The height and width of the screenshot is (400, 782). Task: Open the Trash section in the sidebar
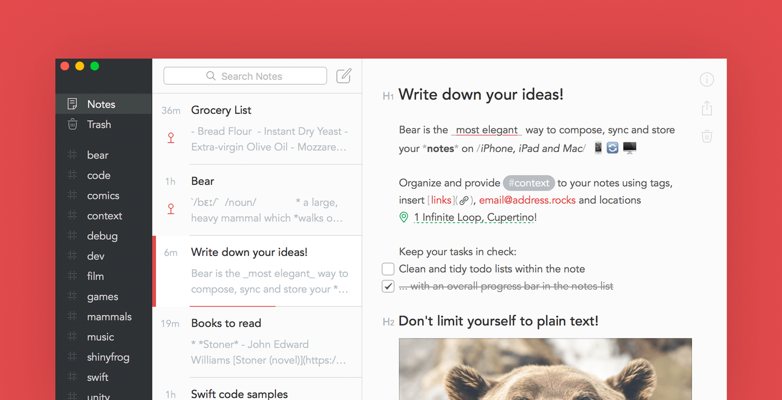[x=103, y=125]
